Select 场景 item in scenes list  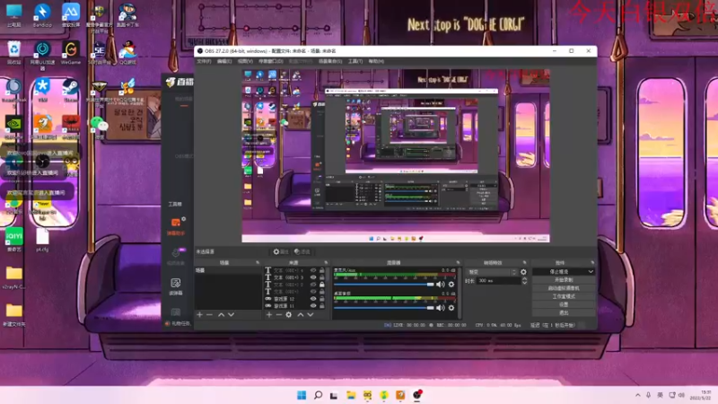(x=229, y=270)
